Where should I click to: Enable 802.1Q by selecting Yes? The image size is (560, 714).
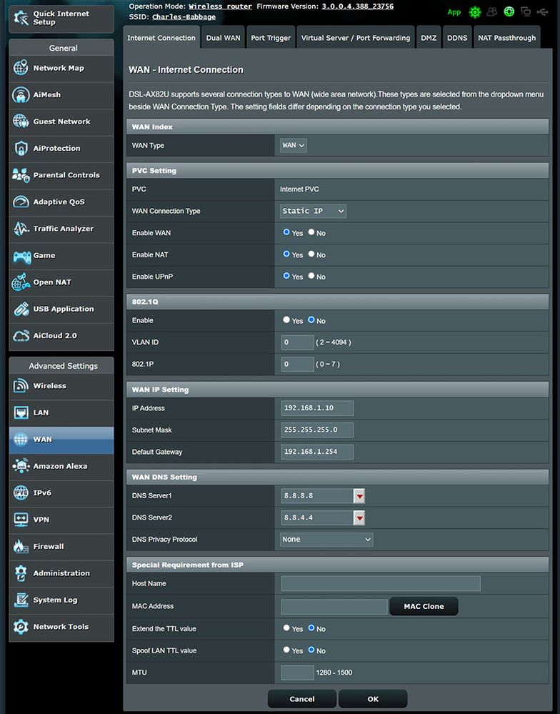coord(286,320)
